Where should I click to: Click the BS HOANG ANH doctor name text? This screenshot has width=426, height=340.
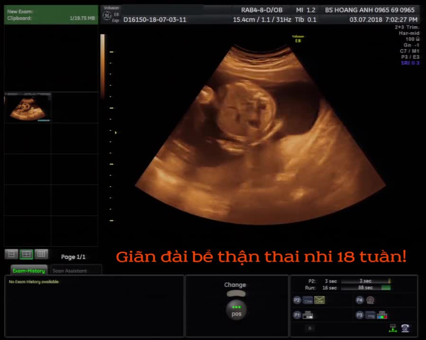point(370,10)
